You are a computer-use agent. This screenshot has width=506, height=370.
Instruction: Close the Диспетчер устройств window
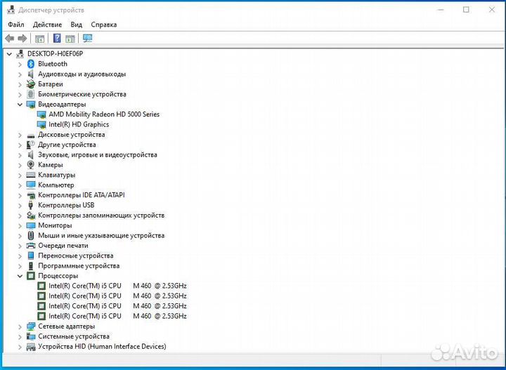point(492,10)
